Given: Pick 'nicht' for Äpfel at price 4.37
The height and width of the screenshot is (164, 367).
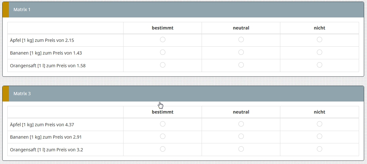Looking at the screenshot, I should 319,124.
